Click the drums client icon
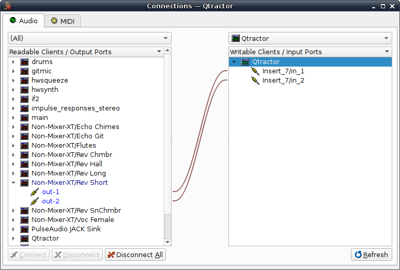The width and height of the screenshot is (400, 270). coord(24,62)
